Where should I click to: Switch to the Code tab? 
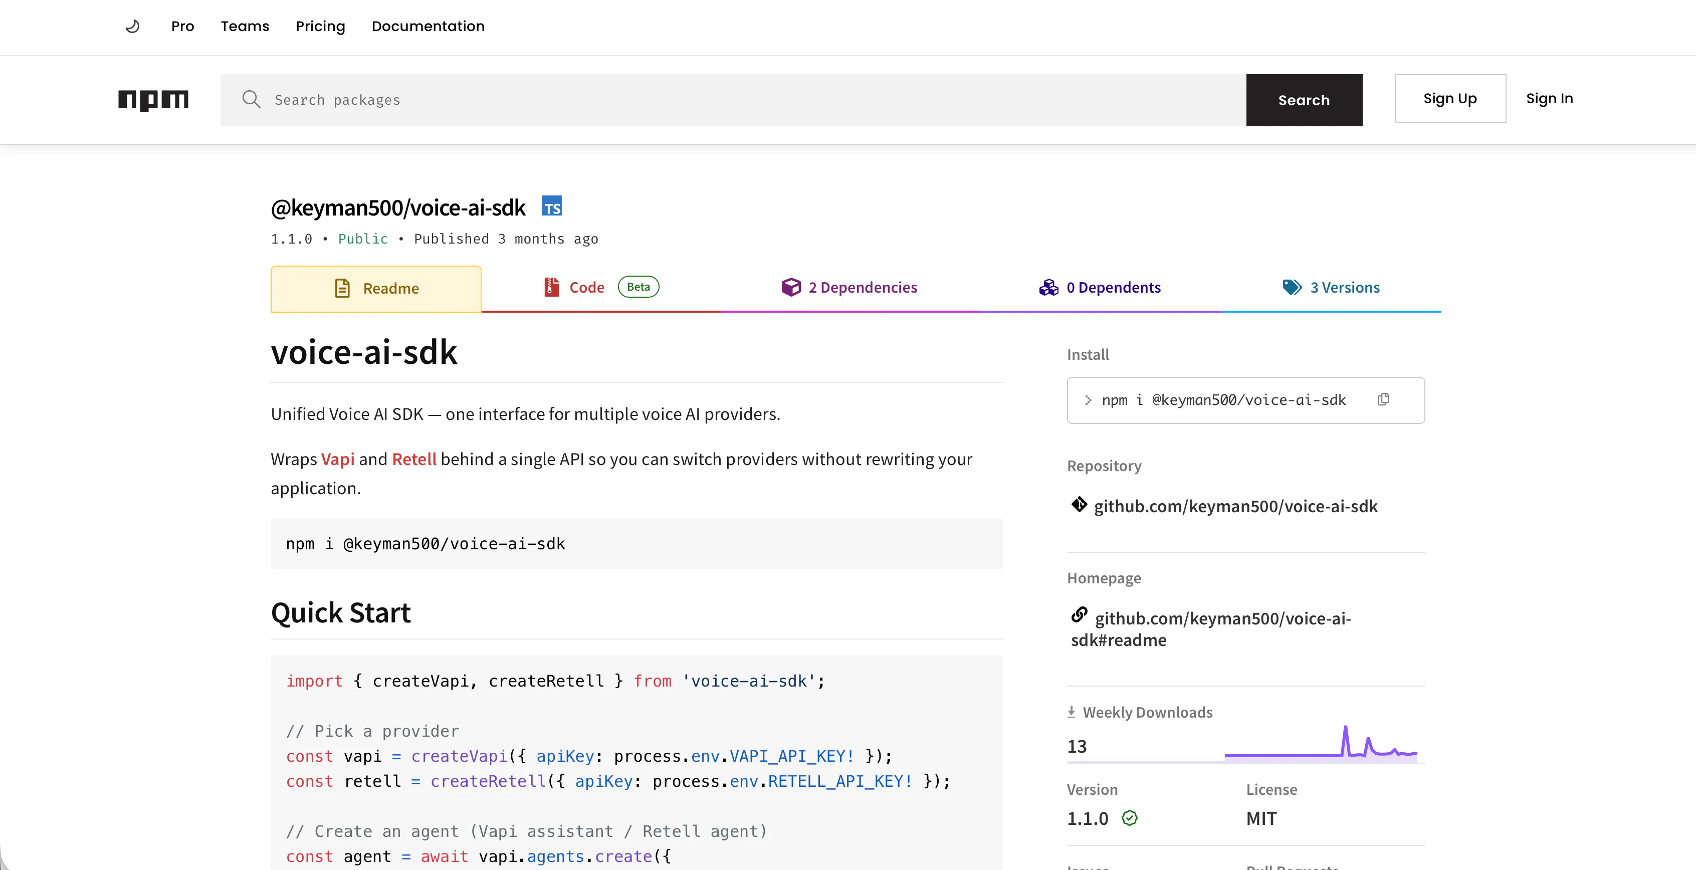point(601,287)
